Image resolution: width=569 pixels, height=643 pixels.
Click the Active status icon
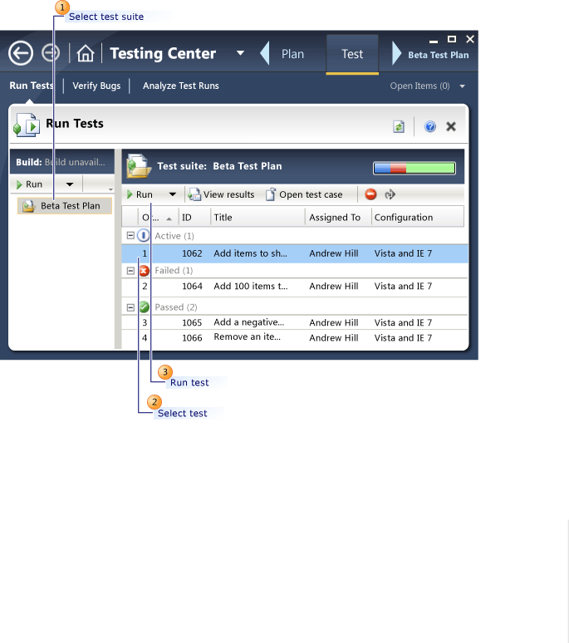pos(144,236)
